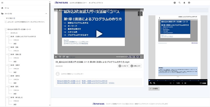The width and height of the screenshot is (210, 107).
Task: Jump to first slide page
Action: click(x=170, y=83)
